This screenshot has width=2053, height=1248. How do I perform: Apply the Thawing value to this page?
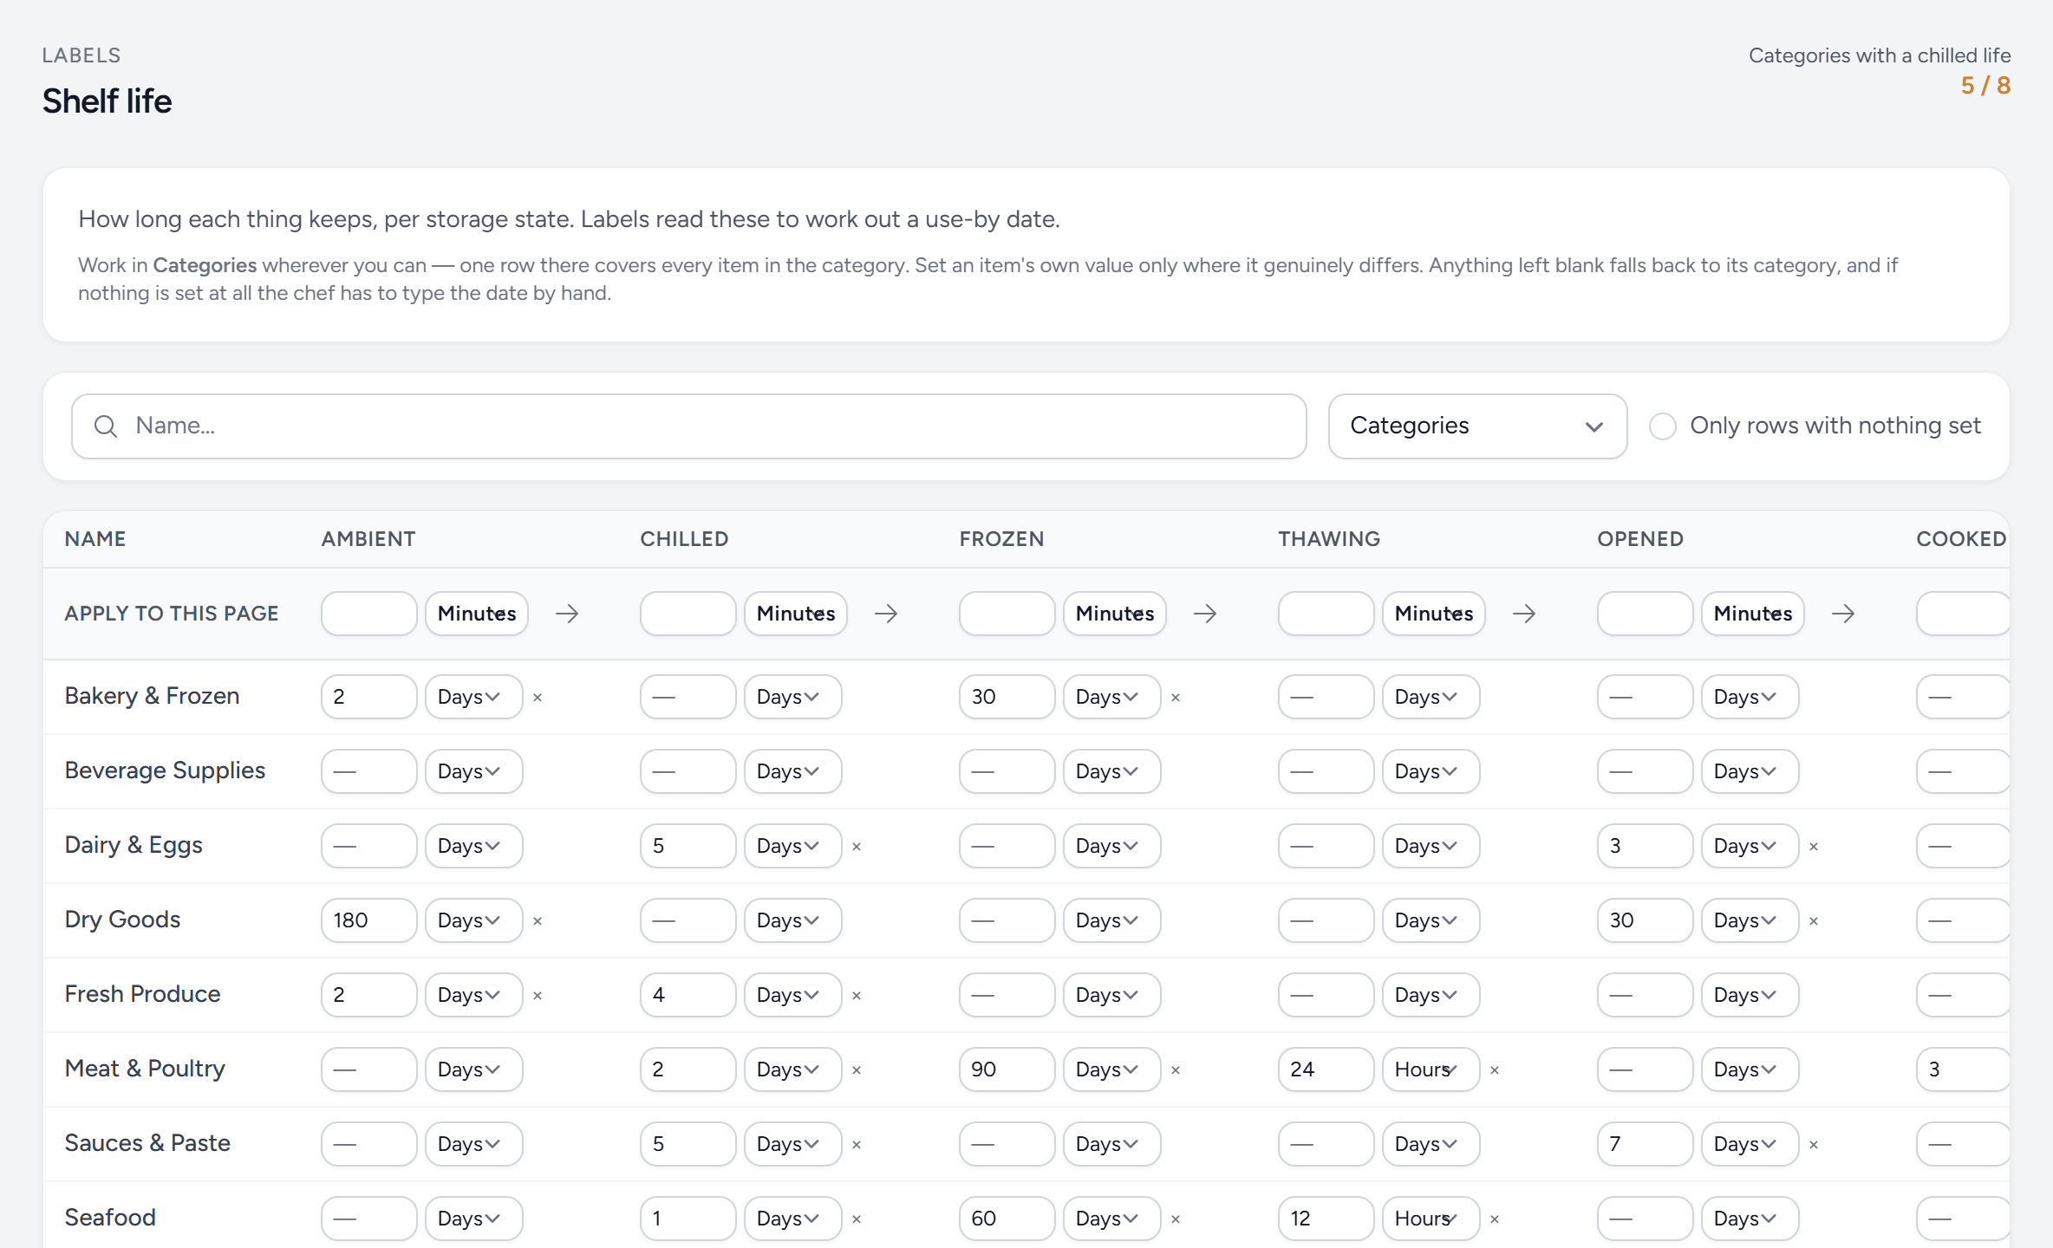click(1524, 614)
